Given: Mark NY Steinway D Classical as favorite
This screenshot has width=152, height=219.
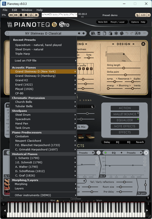Looking at the screenshot, I should click(8, 33).
